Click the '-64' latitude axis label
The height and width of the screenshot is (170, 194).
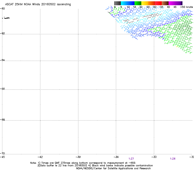click(2, 60)
